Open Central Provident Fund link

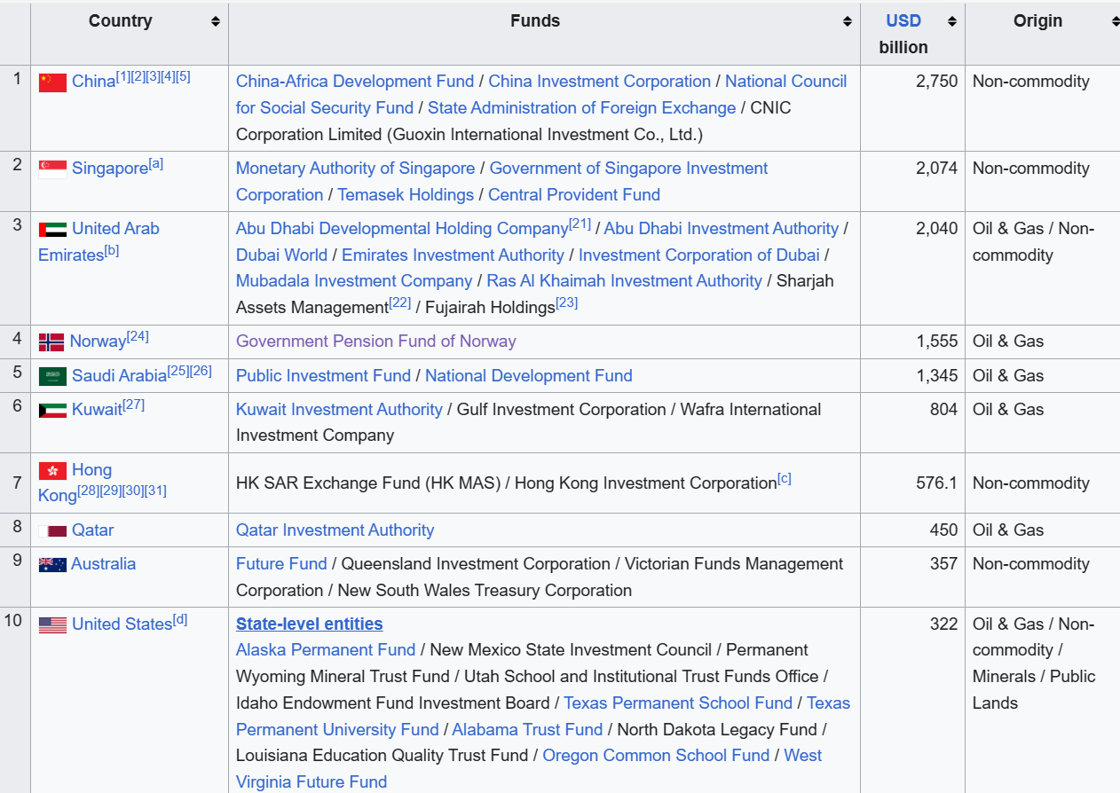tap(574, 195)
